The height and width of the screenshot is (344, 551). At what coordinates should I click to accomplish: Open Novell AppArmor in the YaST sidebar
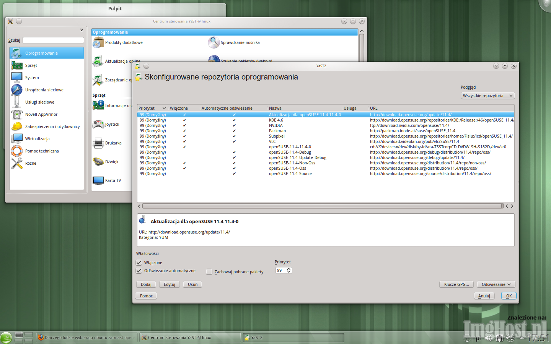pyautogui.click(x=47, y=114)
